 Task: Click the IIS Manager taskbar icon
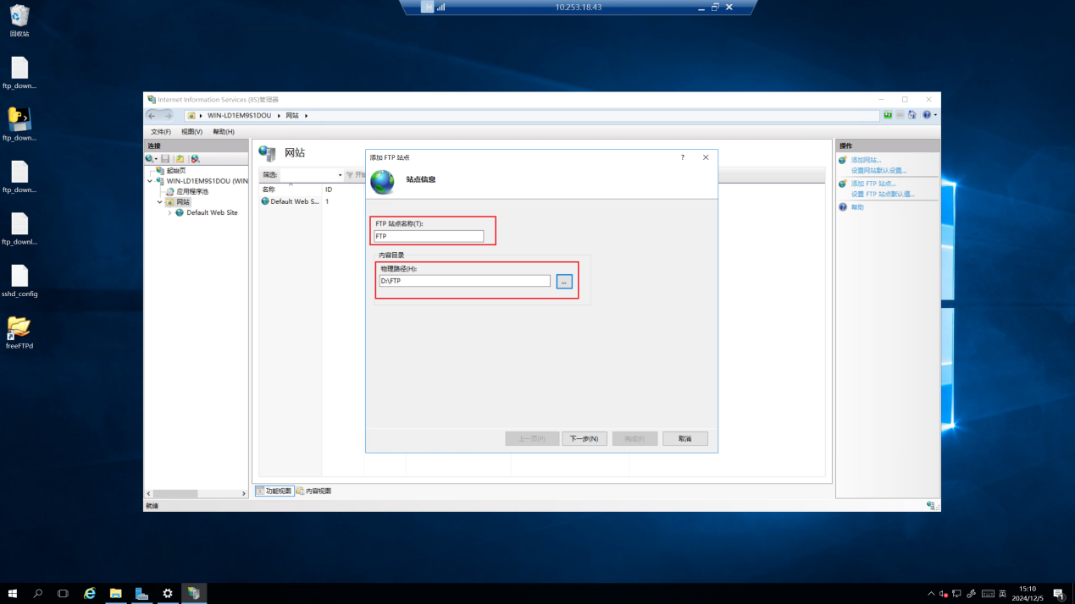point(194,594)
